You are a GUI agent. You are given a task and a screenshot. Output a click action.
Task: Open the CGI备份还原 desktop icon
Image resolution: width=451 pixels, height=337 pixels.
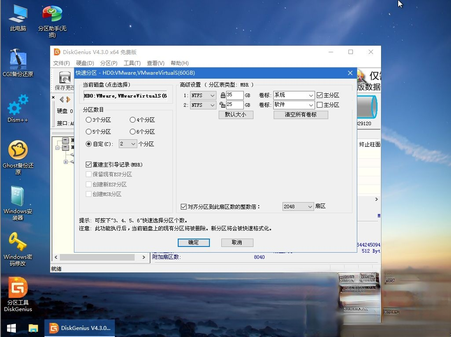(x=18, y=63)
